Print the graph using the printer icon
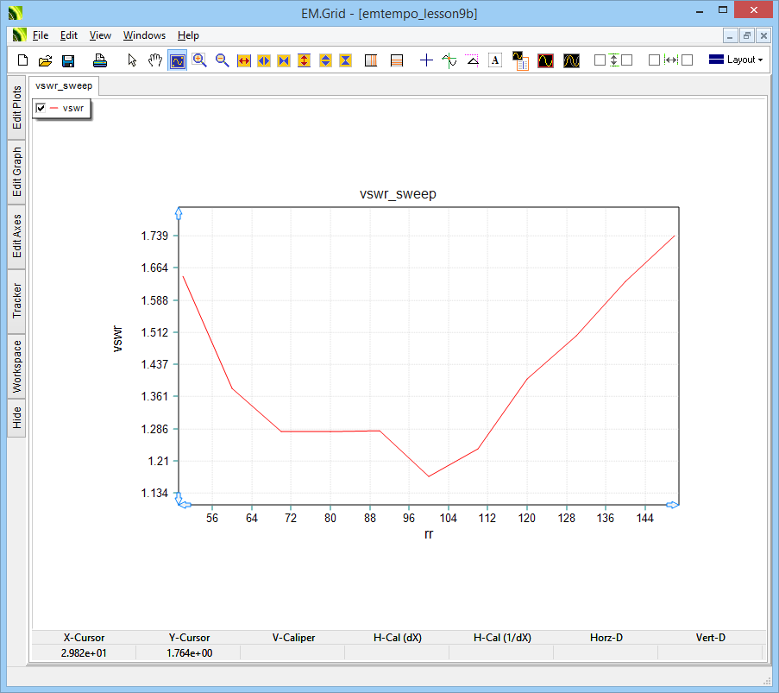The image size is (779, 693). 100,60
